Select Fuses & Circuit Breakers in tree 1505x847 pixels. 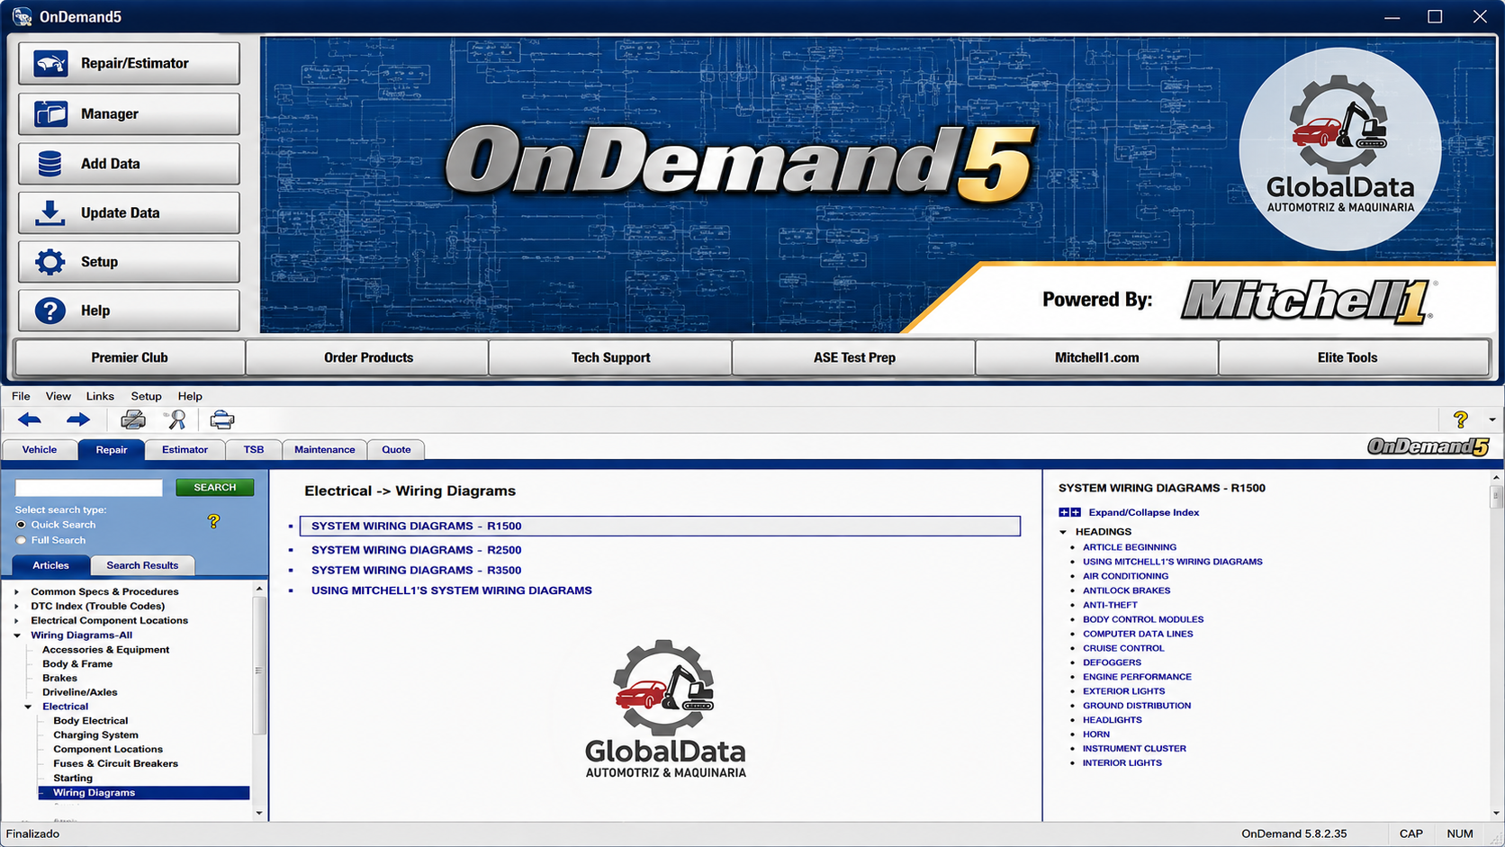point(115,763)
